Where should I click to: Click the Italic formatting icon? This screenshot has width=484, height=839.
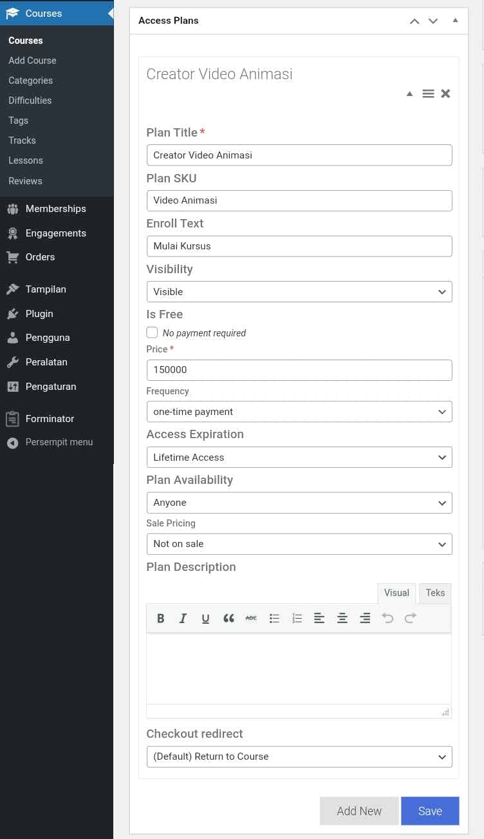pyautogui.click(x=183, y=619)
